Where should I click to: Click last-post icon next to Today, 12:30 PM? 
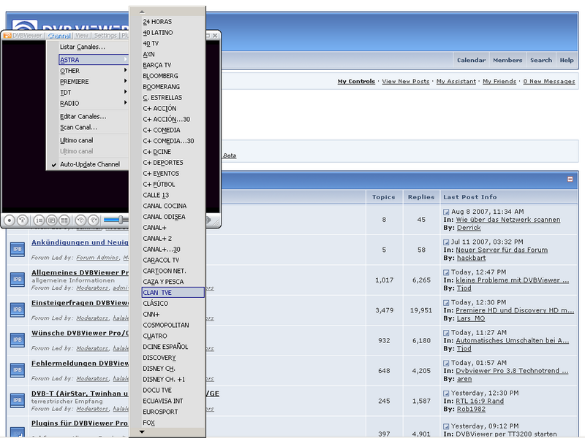(x=446, y=302)
